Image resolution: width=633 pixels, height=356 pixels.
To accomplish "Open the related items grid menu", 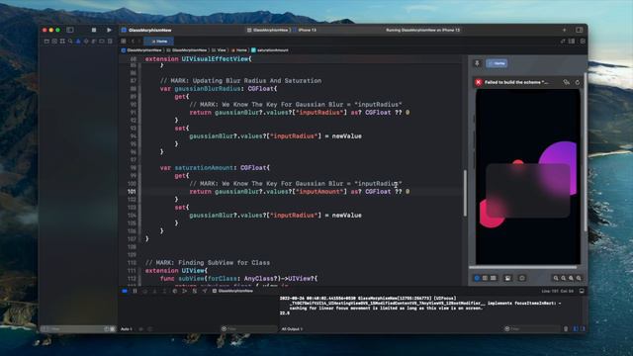I will tap(124, 42).
